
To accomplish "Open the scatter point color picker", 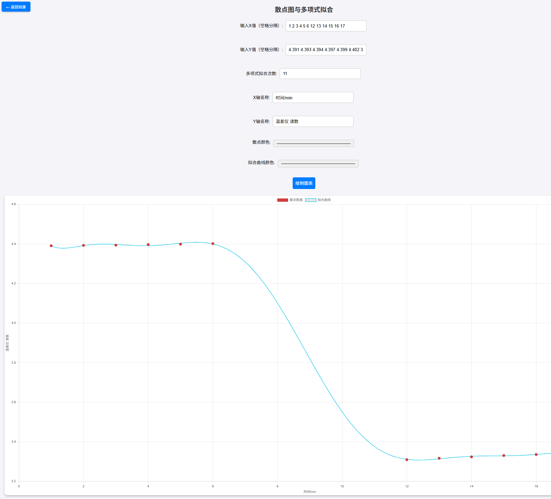I will 313,143.
